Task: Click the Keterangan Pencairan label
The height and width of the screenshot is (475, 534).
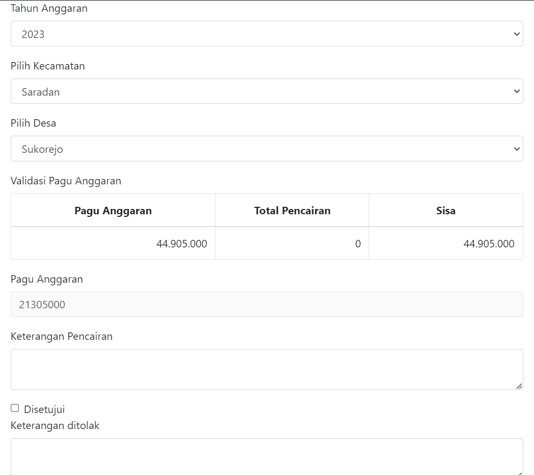Action: tap(62, 336)
